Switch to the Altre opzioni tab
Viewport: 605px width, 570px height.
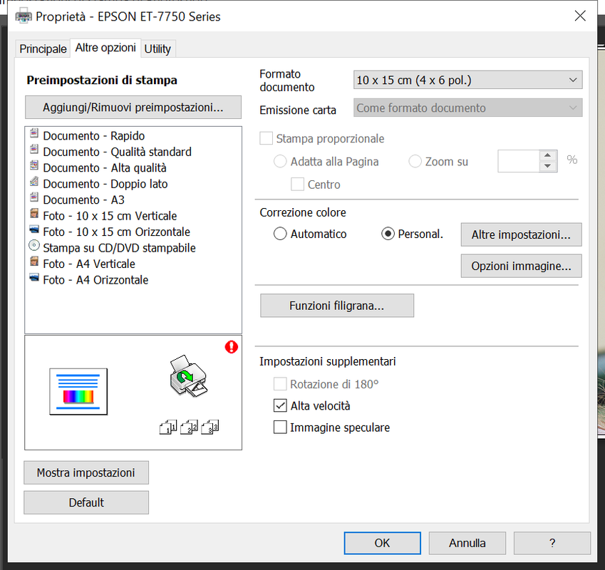[x=105, y=48]
